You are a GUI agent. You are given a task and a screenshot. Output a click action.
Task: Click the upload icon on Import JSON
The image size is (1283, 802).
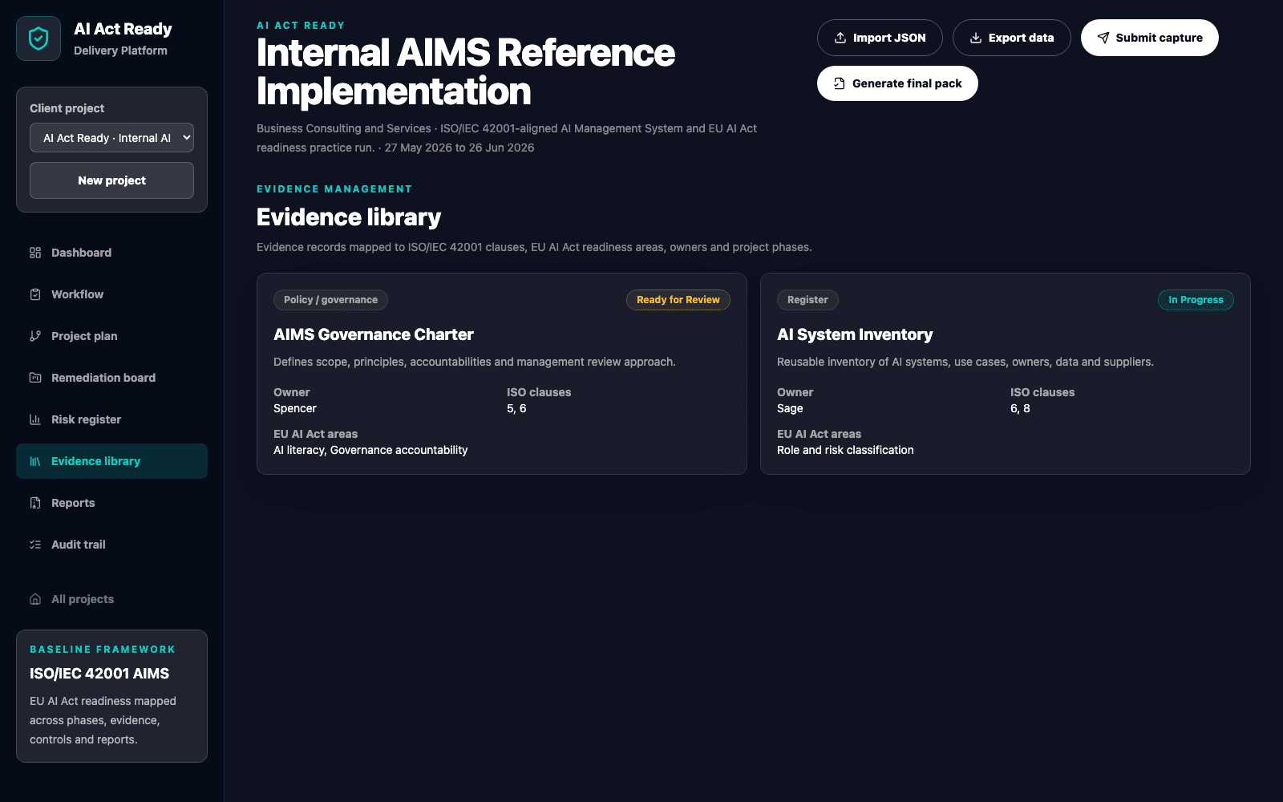click(x=840, y=38)
